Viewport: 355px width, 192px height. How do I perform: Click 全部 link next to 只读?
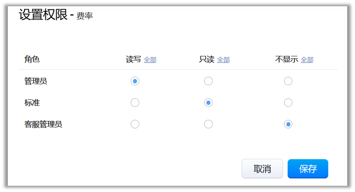223,60
